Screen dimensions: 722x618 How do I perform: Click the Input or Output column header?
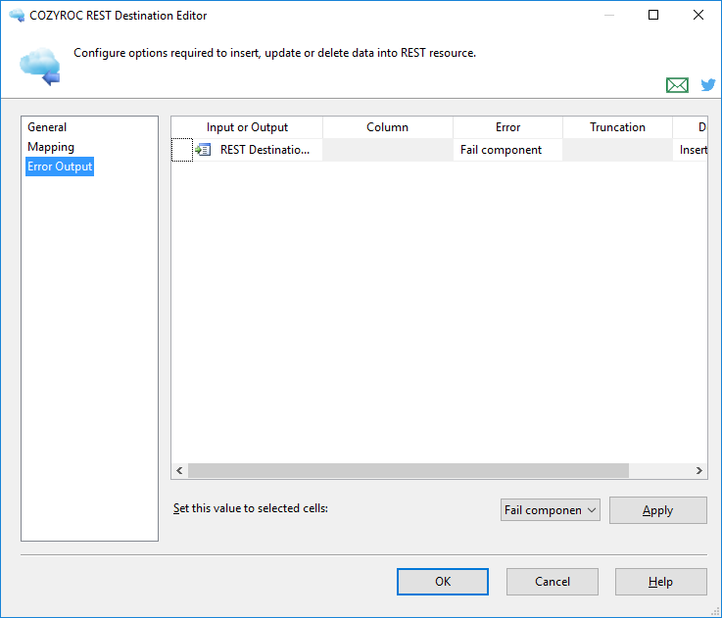click(x=247, y=127)
